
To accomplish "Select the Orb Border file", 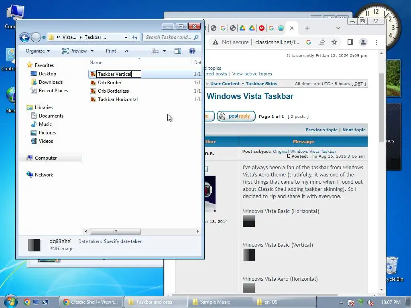I will (x=110, y=83).
